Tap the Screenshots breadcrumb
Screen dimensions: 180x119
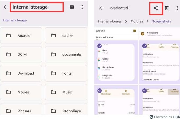pyautogui.click(x=161, y=21)
